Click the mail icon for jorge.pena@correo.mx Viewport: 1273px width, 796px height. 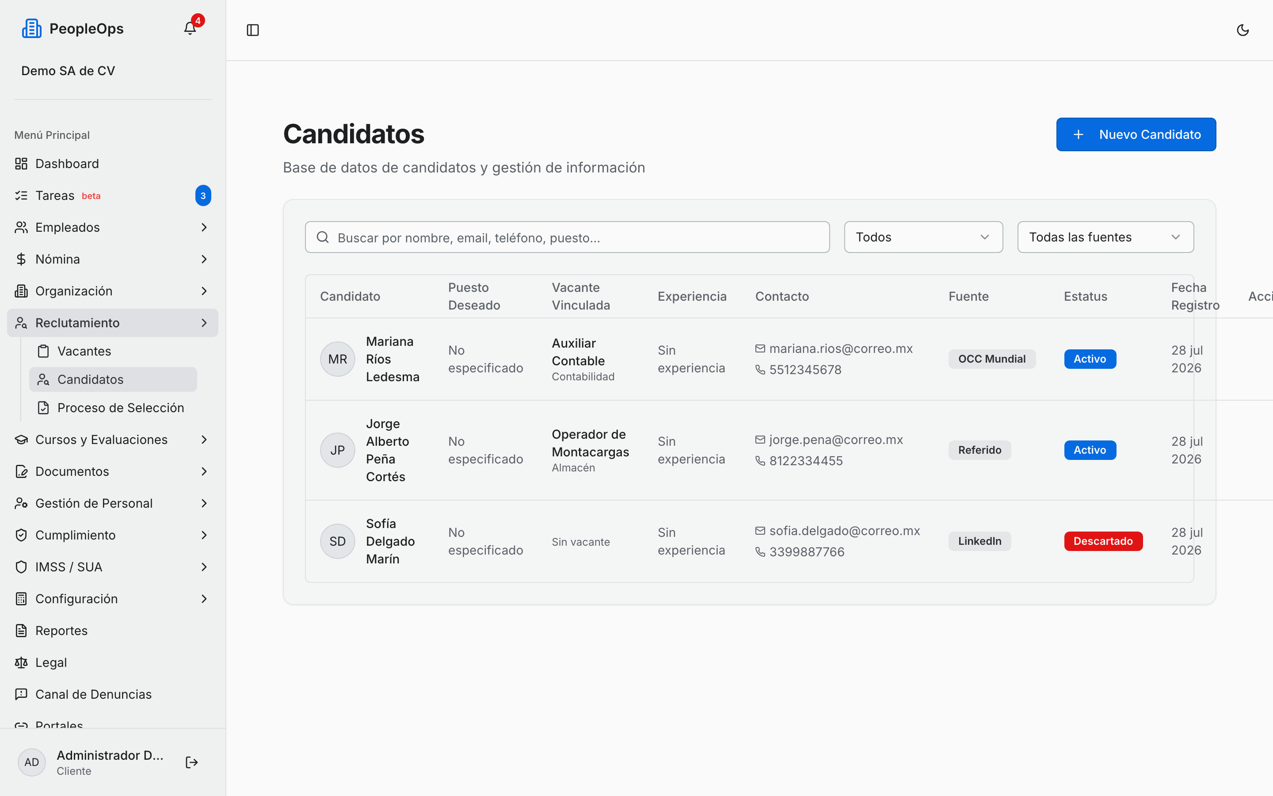[760, 440]
